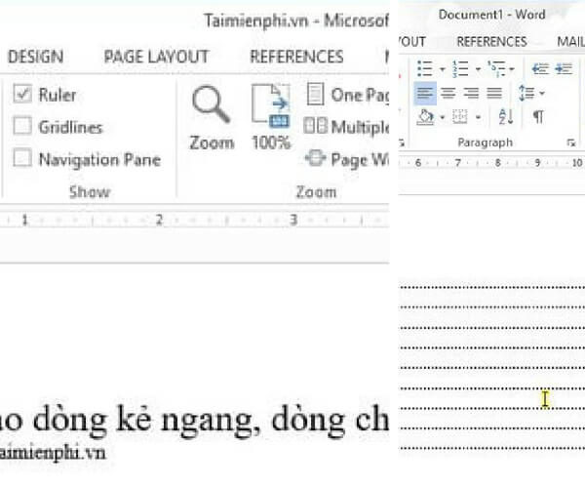
Task: Open Paragraph settings dialog launcher
Action: point(569,142)
